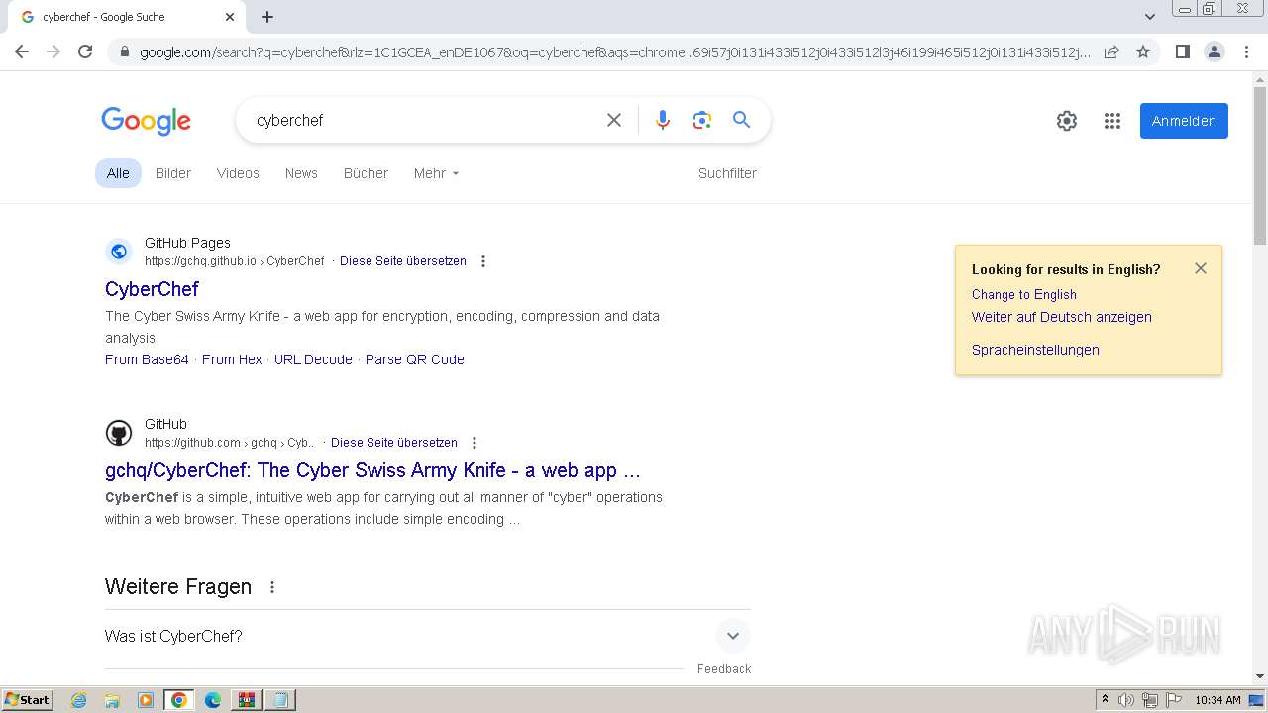Share this page from address bar

pos(1111,51)
